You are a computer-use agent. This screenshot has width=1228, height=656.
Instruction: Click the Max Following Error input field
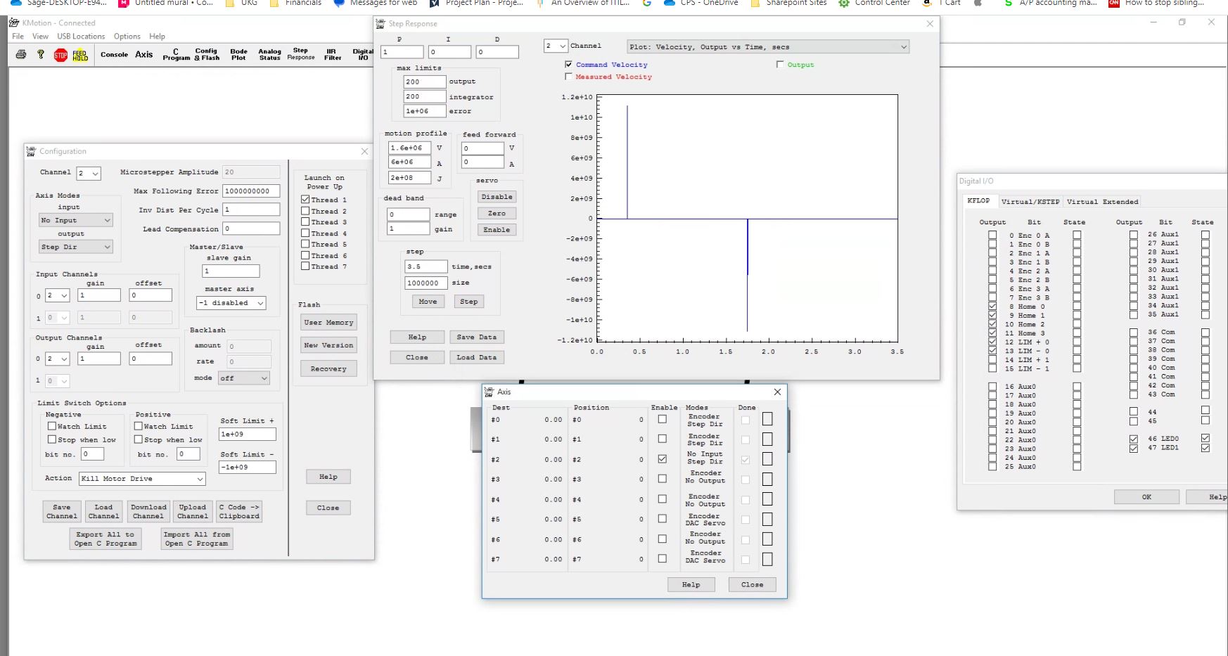pyautogui.click(x=251, y=191)
